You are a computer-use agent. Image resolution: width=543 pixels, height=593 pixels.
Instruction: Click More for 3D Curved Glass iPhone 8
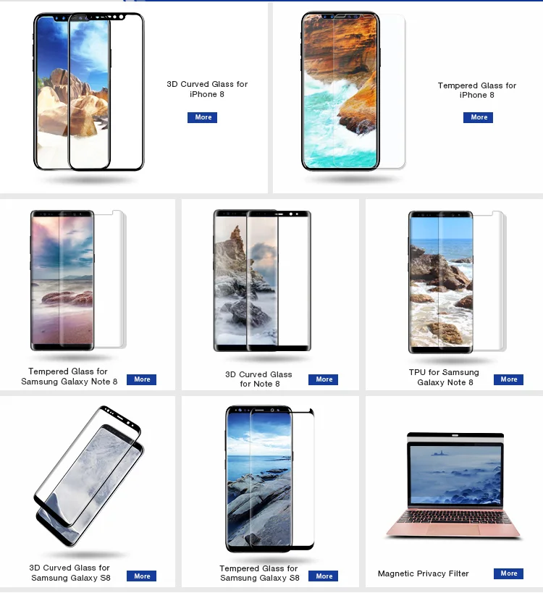[x=202, y=117]
